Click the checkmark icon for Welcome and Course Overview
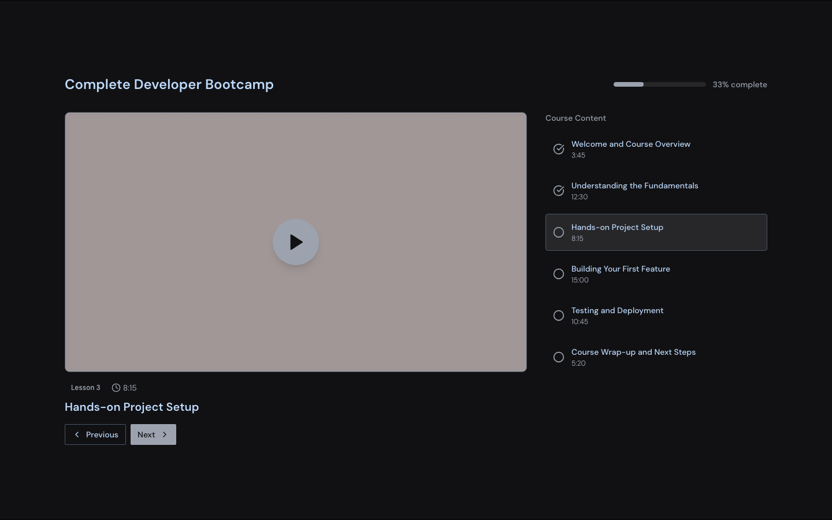The height and width of the screenshot is (520, 832). [x=559, y=149]
